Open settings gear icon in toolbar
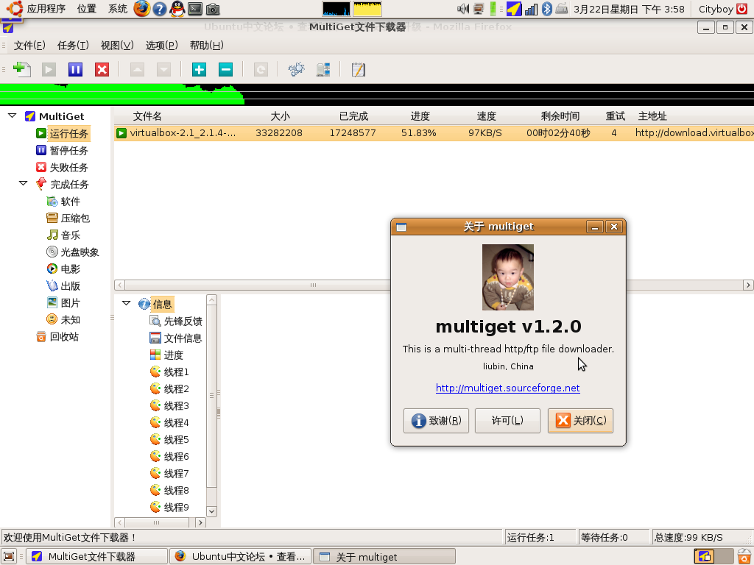 pyautogui.click(x=296, y=70)
